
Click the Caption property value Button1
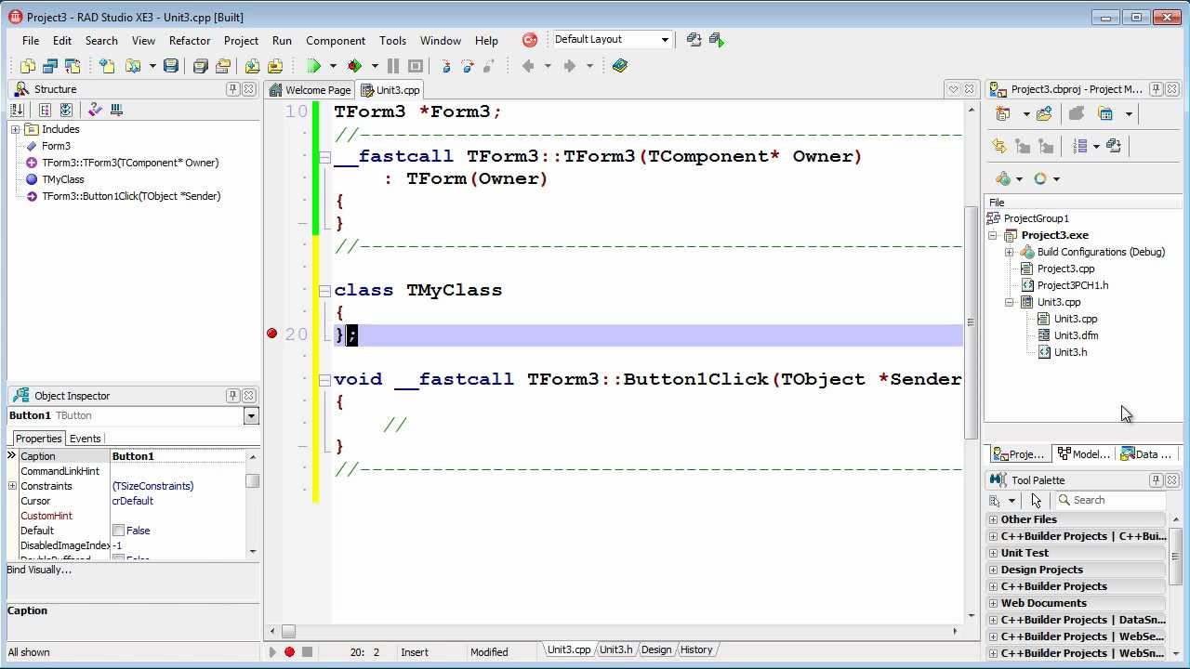tap(177, 456)
